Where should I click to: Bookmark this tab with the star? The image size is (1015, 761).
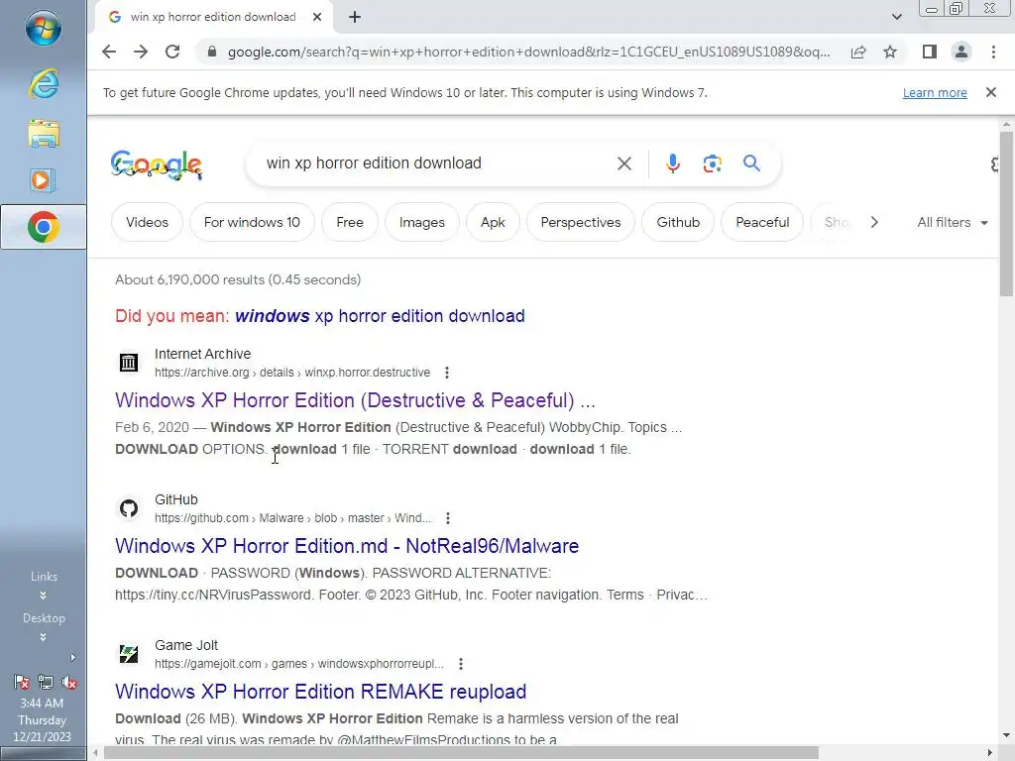(x=890, y=52)
